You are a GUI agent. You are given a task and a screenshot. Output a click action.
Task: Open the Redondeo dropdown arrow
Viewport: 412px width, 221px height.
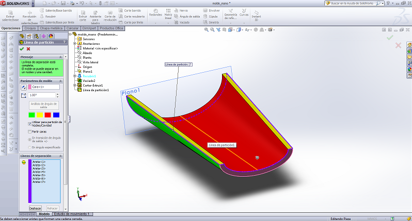tap(155, 23)
